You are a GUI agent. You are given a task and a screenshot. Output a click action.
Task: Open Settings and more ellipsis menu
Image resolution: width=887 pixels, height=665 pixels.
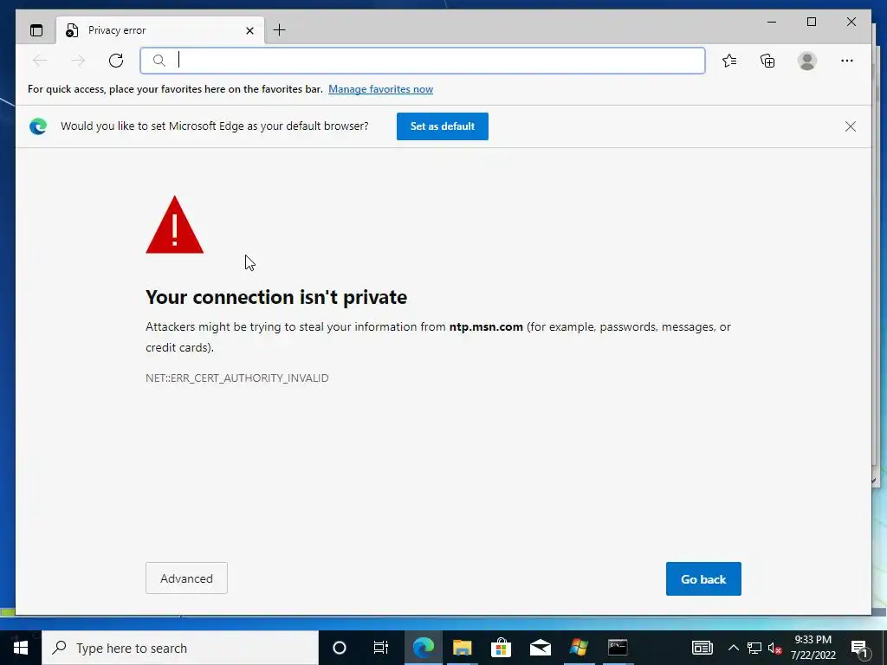(x=847, y=61)
